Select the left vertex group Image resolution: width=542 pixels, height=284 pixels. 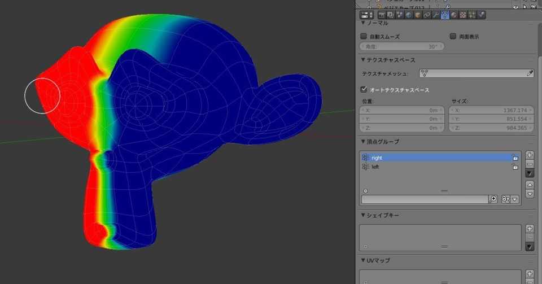coord(440,167)
